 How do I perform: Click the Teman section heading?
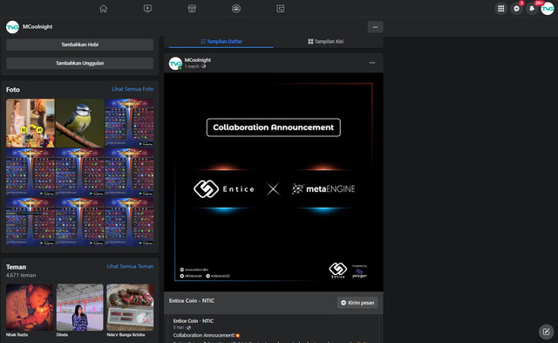point(16,267)
